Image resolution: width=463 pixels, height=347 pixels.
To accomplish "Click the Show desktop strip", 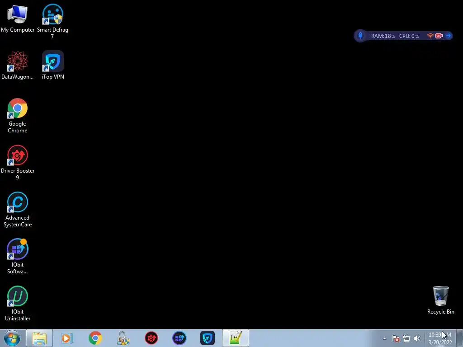I will click(459, 338).
